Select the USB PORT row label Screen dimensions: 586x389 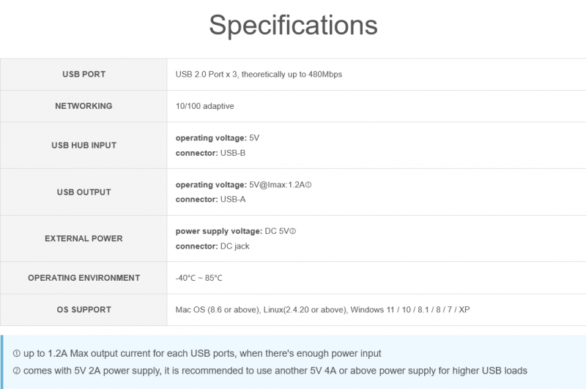click(84, 75)
